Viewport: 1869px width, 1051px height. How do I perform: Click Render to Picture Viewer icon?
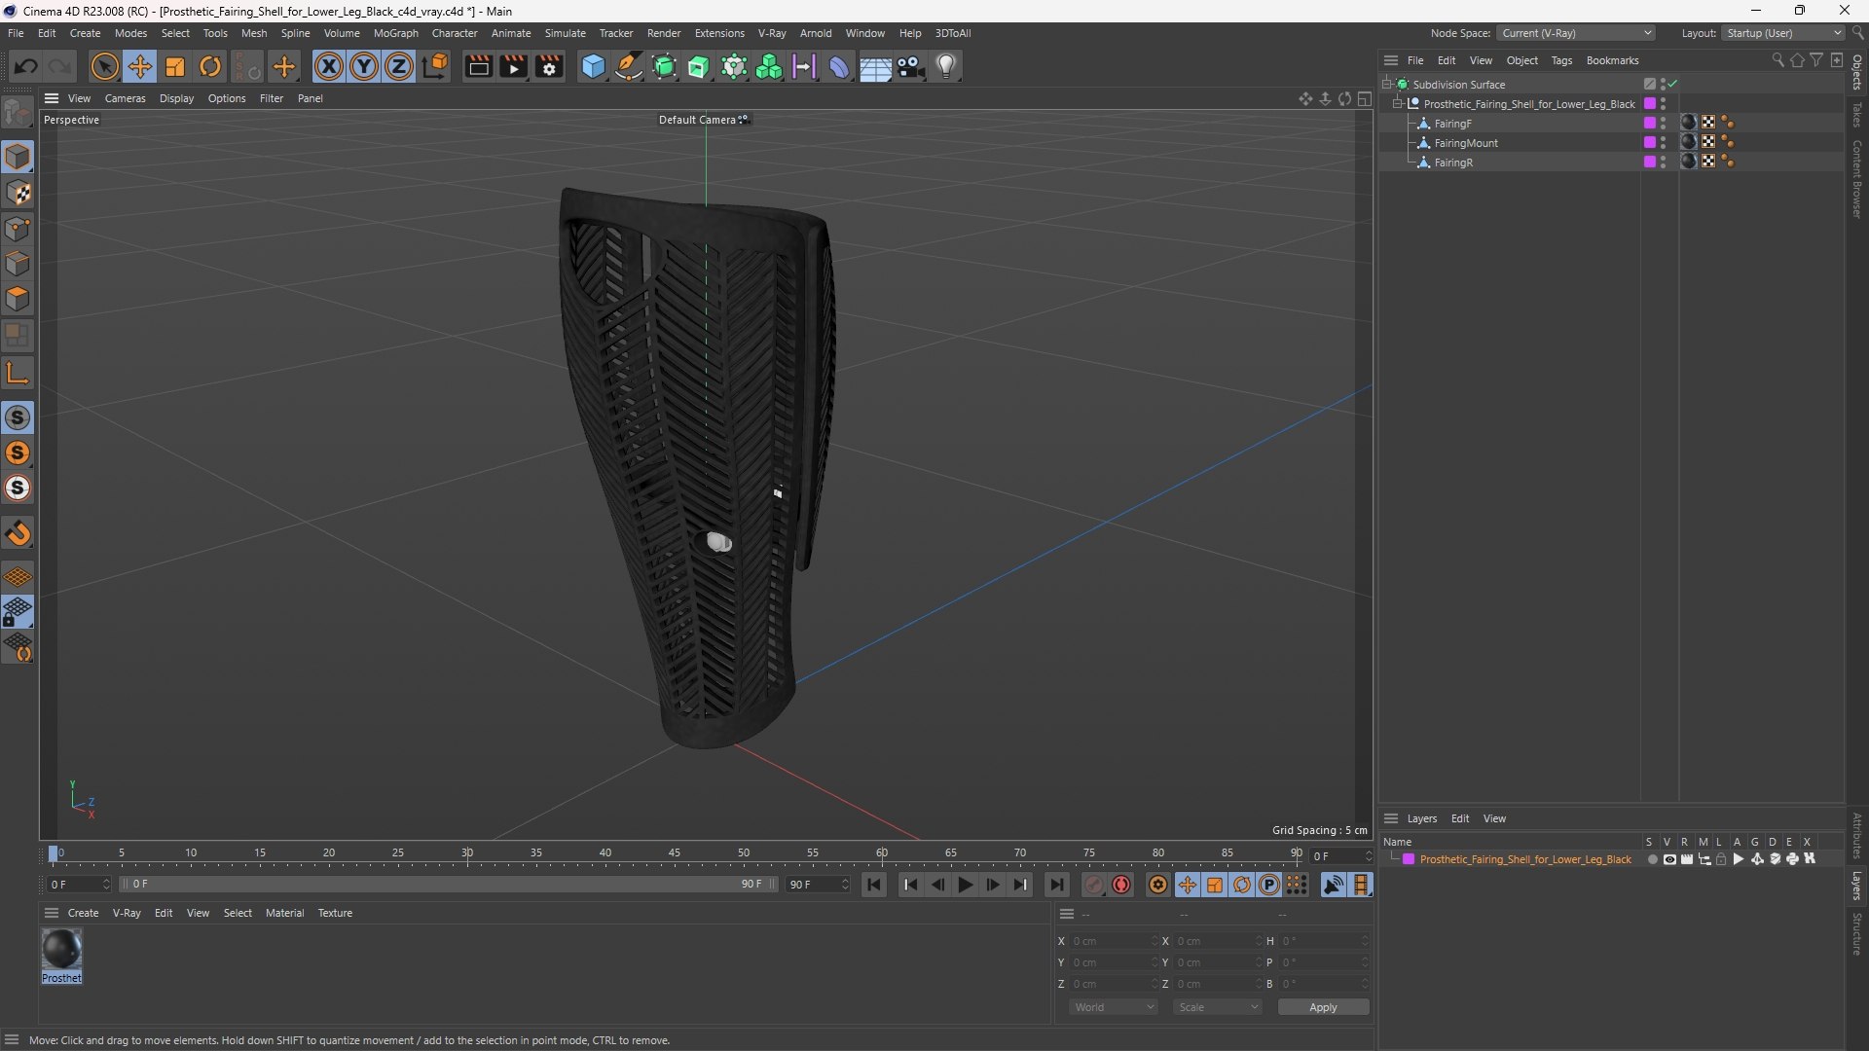pos(513,66)
